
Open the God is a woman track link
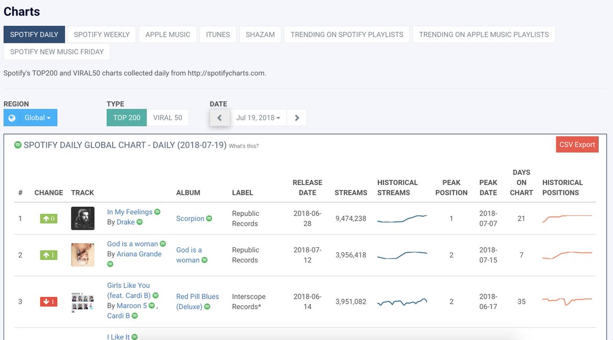click(x=132, y=244)
